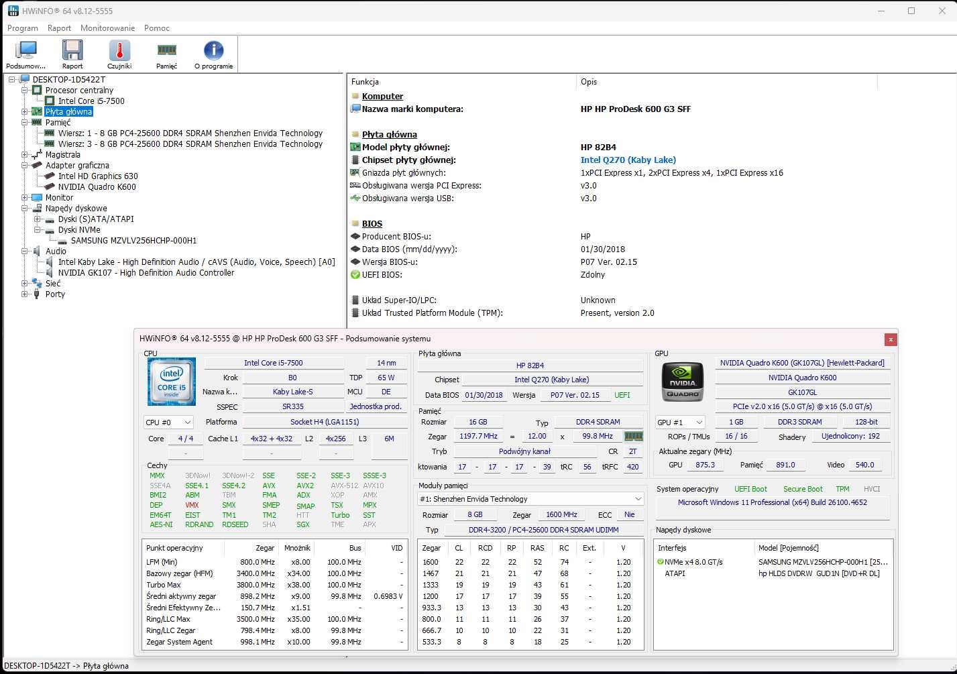
Task: Expand the Monitor tree node
Action: (x=25, y=198)
